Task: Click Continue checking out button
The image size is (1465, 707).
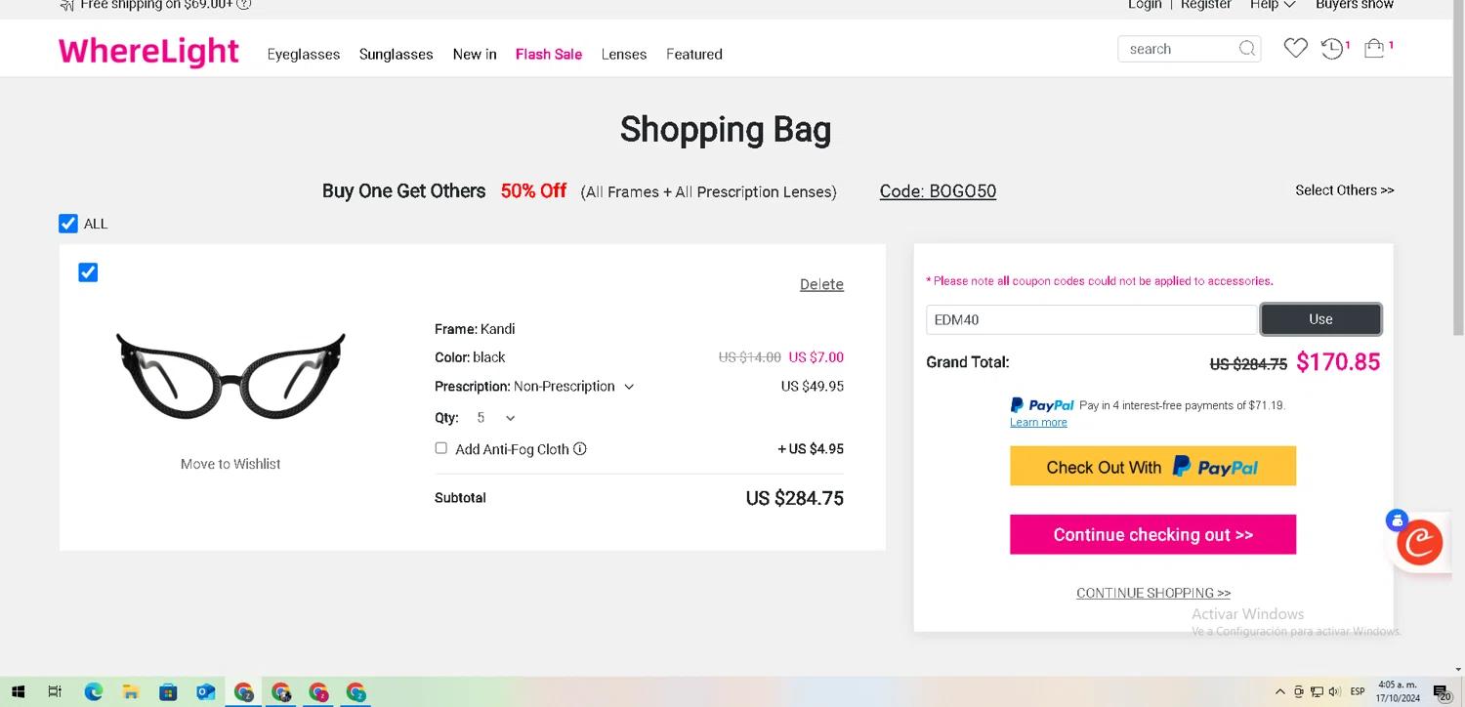Action: click(1152, 534)
